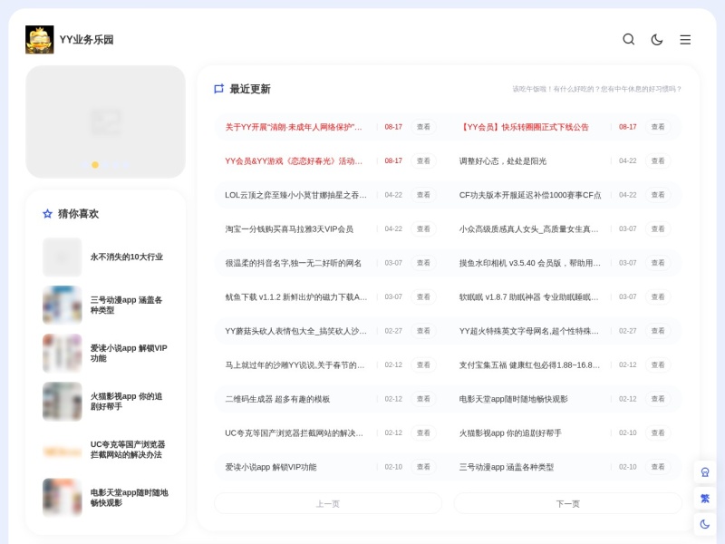This screenshot has width=725, height=544.
Task: Open article 淘宝一分钱购买喜马拉雅3天VIP会员
Action: pyautogui.click(x=289, y=229)
